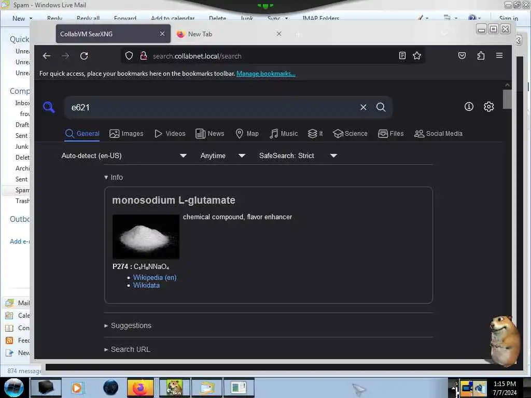Open the Anytime time range dropdown
This screenshot has width=531, height=398.
222,155
